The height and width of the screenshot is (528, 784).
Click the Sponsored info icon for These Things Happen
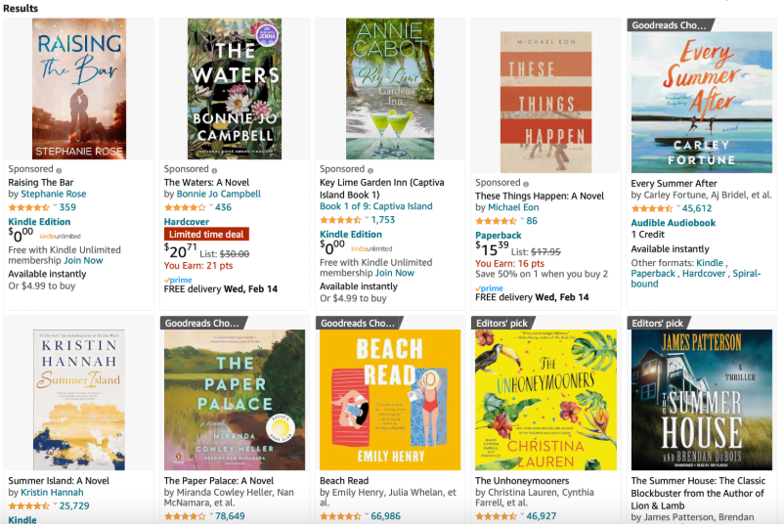click(526, 183)
